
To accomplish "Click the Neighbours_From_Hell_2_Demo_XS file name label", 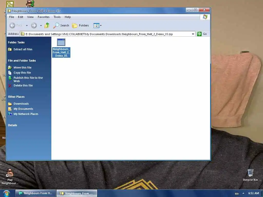I will [x=61, y=52].
